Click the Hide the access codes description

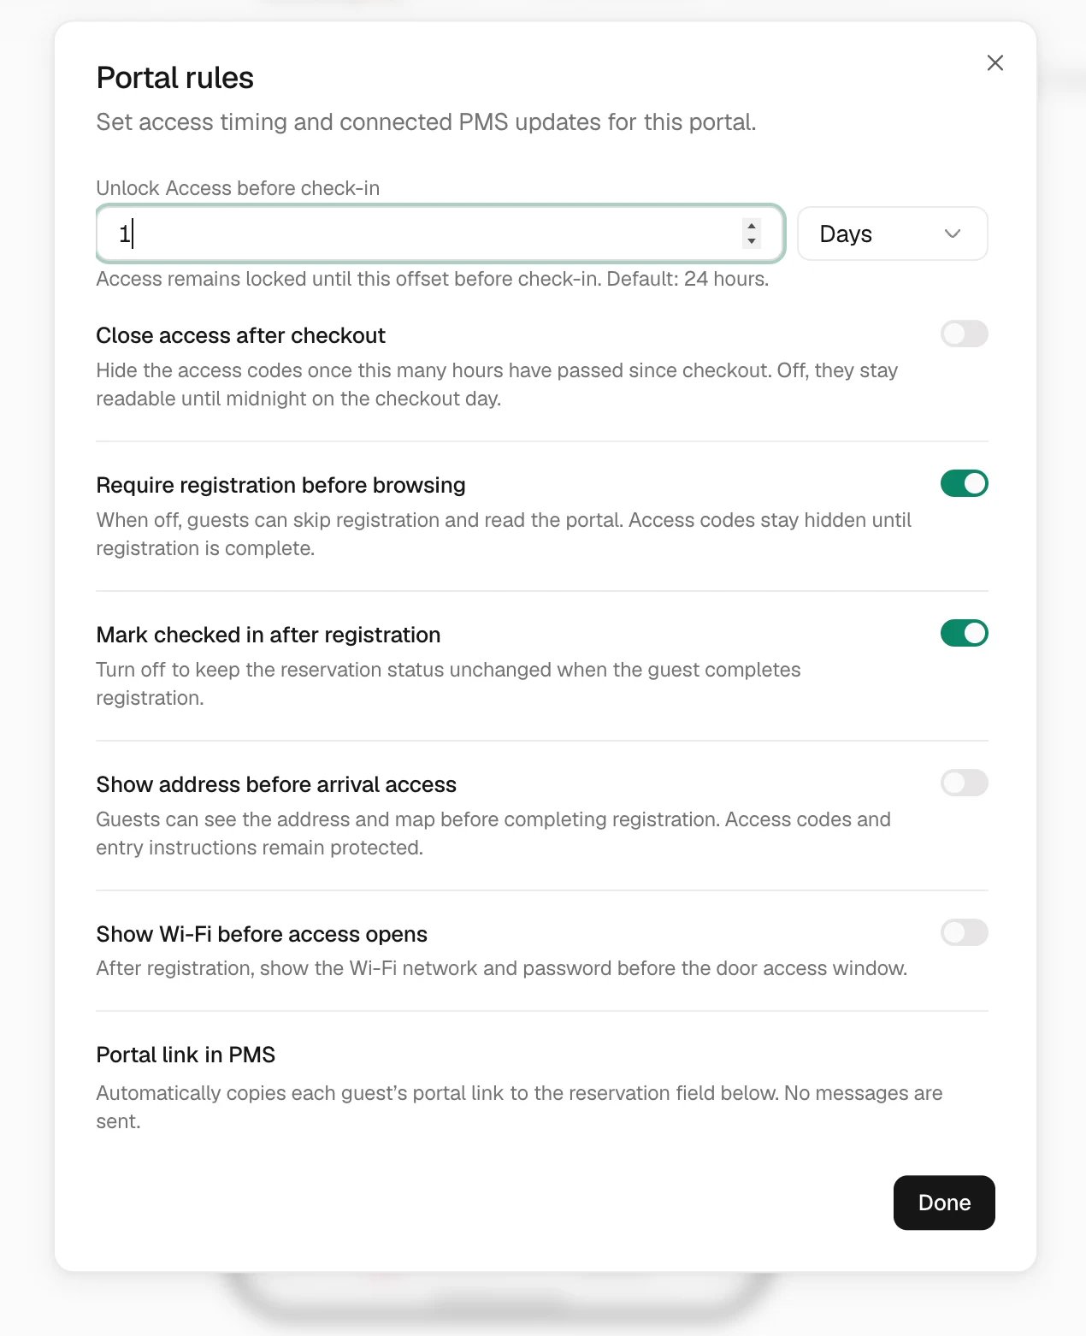(497, 384)
